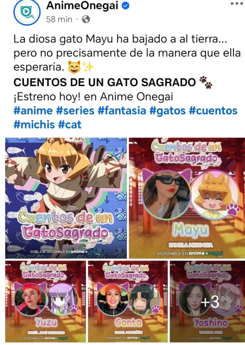Open the #fantasia hashtag
Image resolution: width=245 pixels, height=345 pixels.
(x=122, y=110)
